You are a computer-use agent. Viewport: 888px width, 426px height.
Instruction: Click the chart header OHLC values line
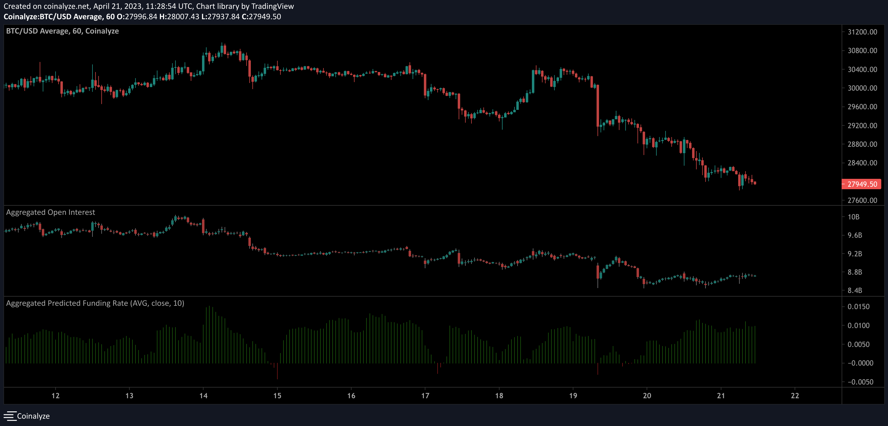pos(142,16)
